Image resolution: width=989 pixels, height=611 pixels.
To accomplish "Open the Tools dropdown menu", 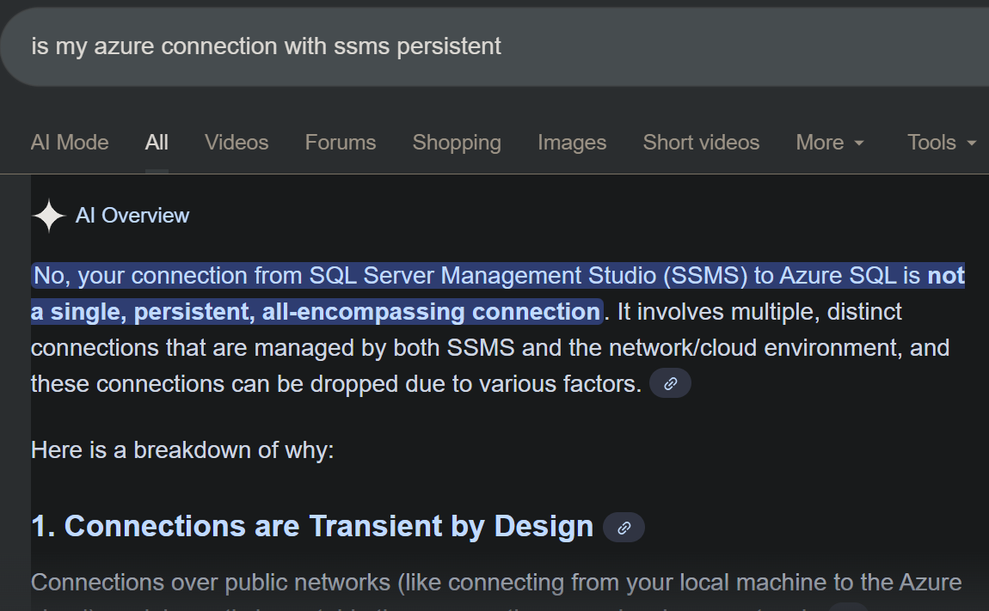I will [942, 143].
